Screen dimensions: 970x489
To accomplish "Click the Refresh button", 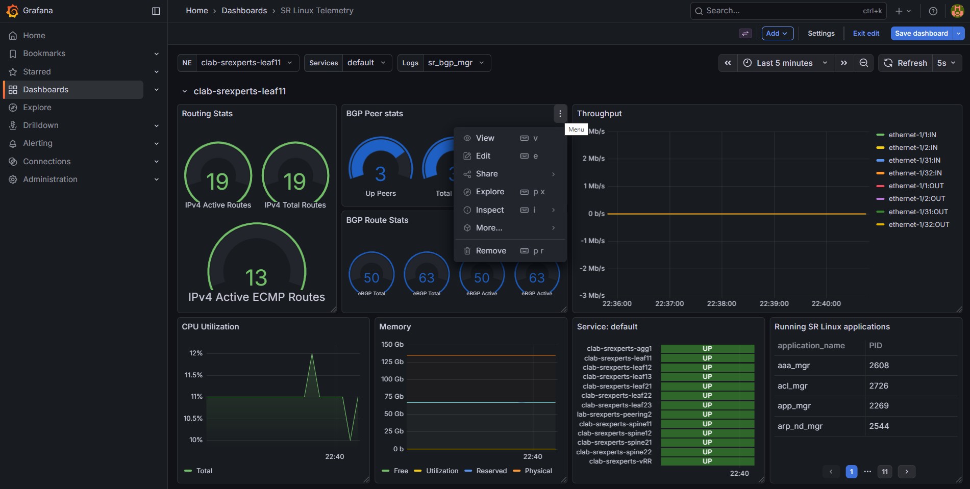I will pyautogui.click(x=906, y=63).
